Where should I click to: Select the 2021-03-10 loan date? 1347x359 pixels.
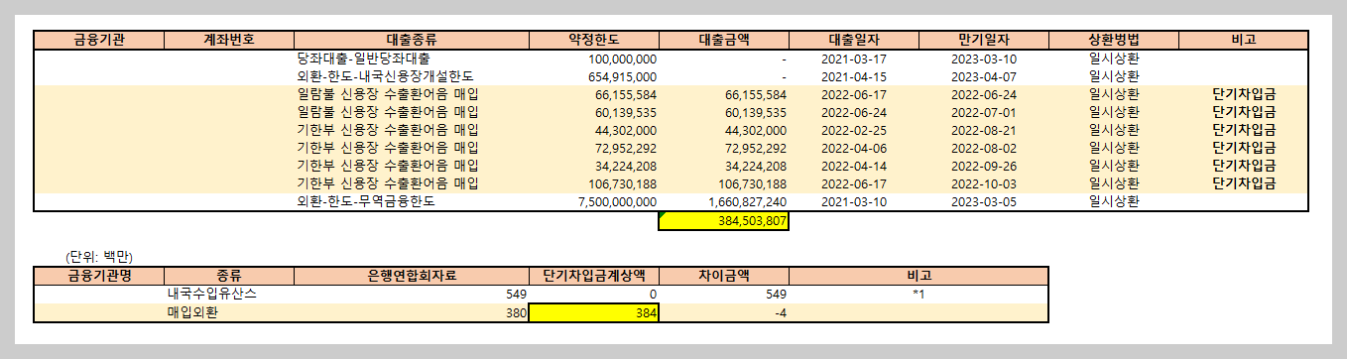[854, 201]
